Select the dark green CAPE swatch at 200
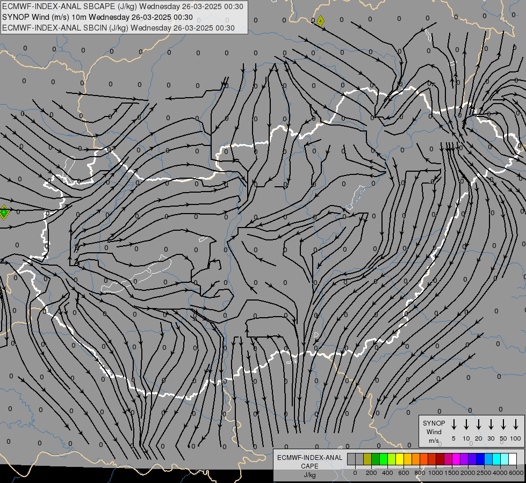The height and width of the screenshot is (483, 526). (376, 459)
